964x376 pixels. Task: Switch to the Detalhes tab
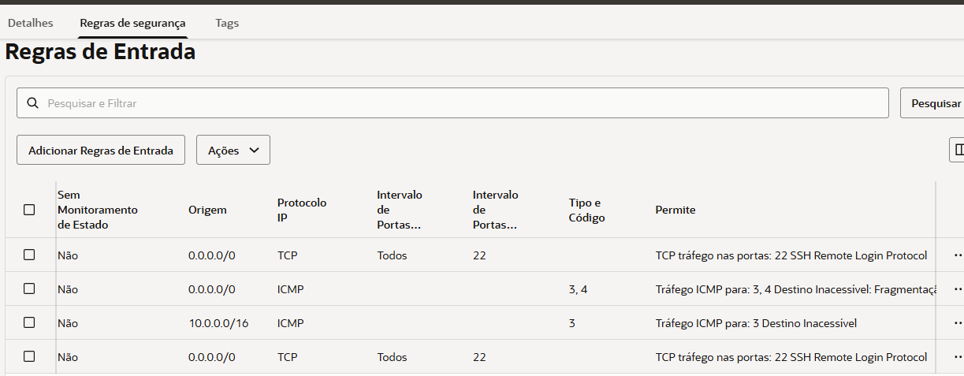(31, 23)
